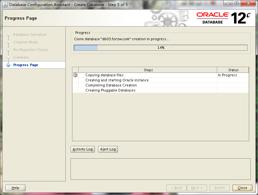Open the Alert Log
258x195 pixels.
click(108, 149)
